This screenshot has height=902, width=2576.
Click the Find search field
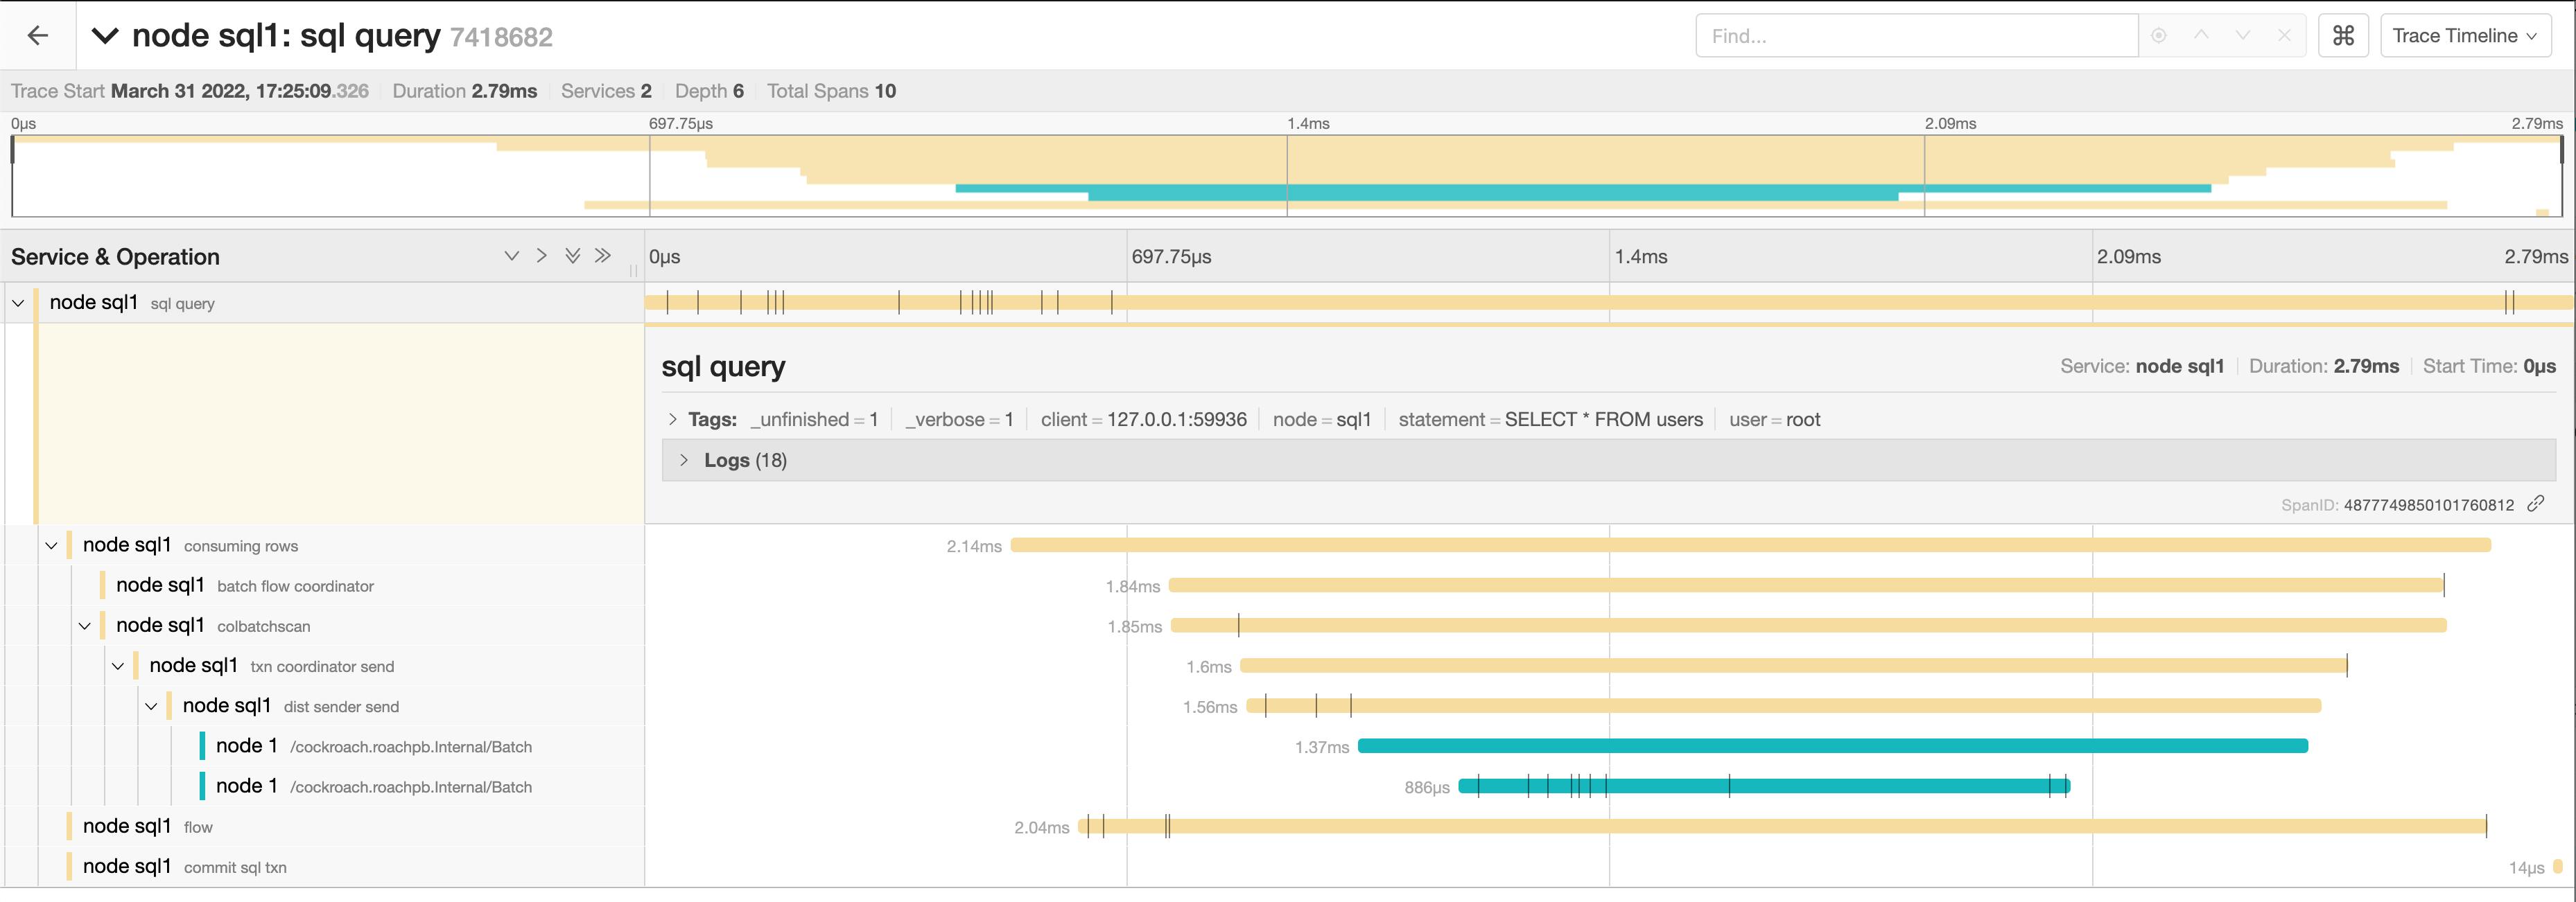click(x=1915, y=36)
